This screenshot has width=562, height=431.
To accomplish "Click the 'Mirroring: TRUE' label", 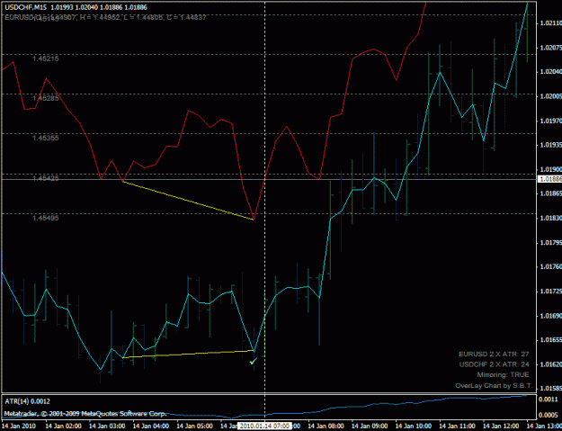I will point(503,374).
